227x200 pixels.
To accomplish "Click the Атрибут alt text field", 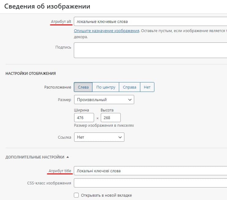I will (150, 22).
